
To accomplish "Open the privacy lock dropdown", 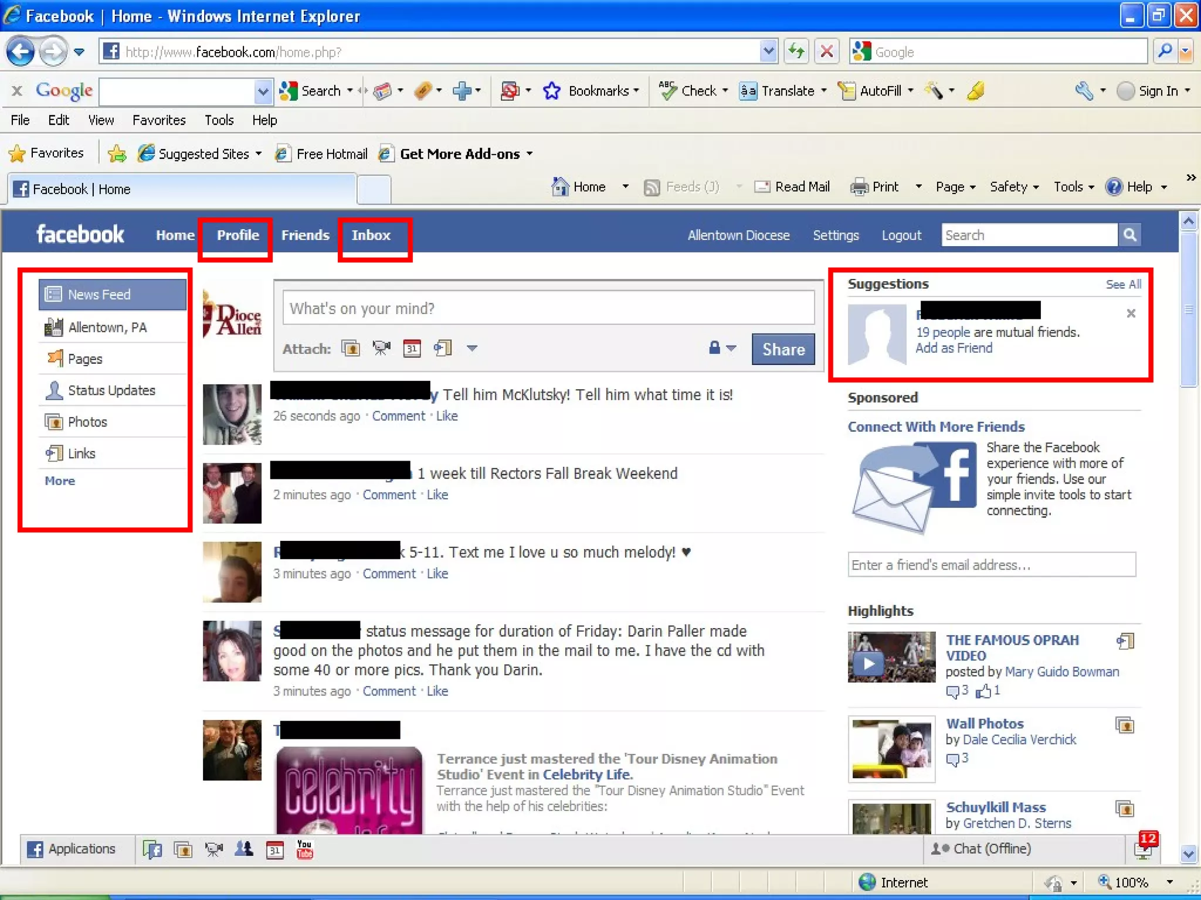I will click(722, 348).
